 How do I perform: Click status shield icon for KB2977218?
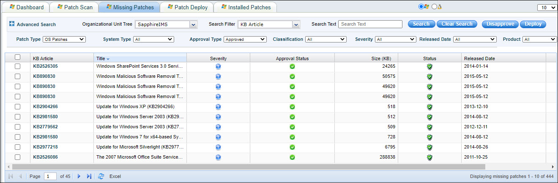click(429, 147)
